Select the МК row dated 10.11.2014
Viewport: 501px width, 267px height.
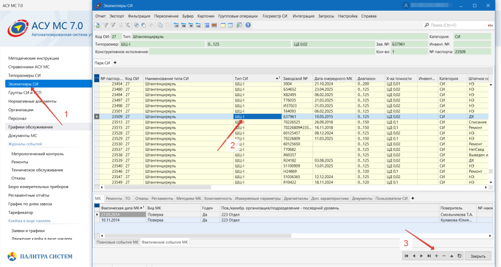(294, 220)
